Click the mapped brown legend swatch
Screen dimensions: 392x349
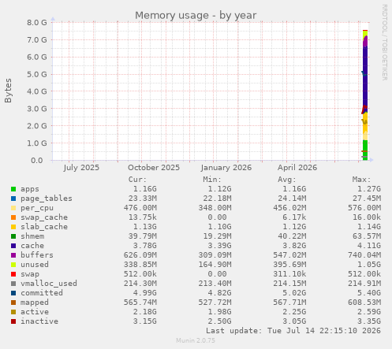tap(13, 303)
